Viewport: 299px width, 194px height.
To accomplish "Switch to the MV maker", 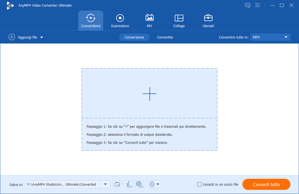I will (149, 21).
